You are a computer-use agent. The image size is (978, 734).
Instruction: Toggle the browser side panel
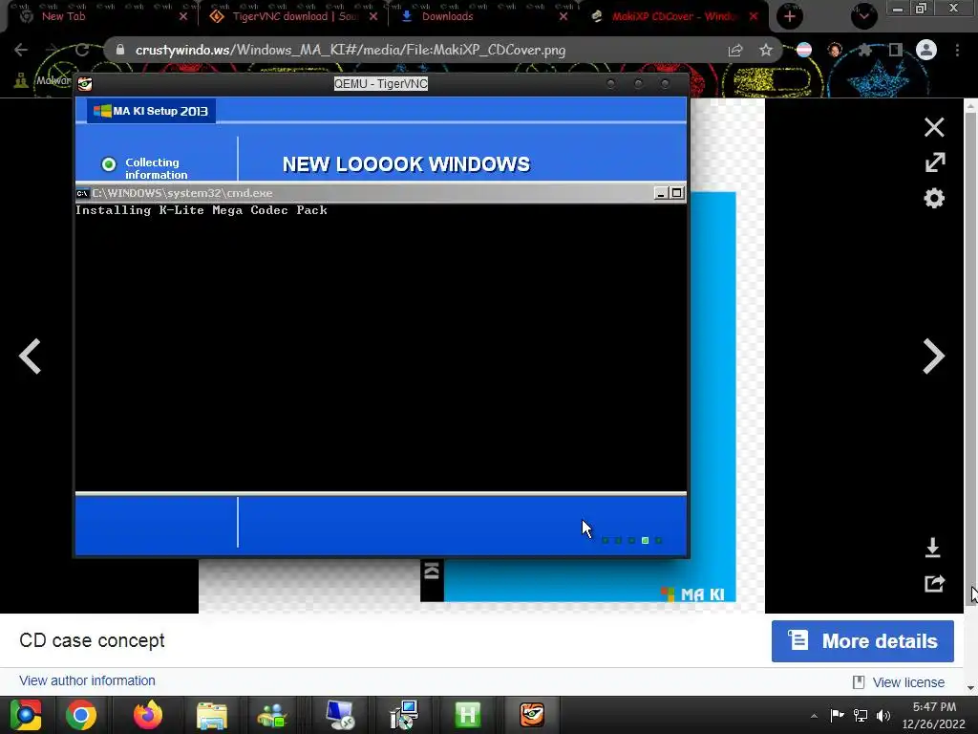tap(896, 50)
